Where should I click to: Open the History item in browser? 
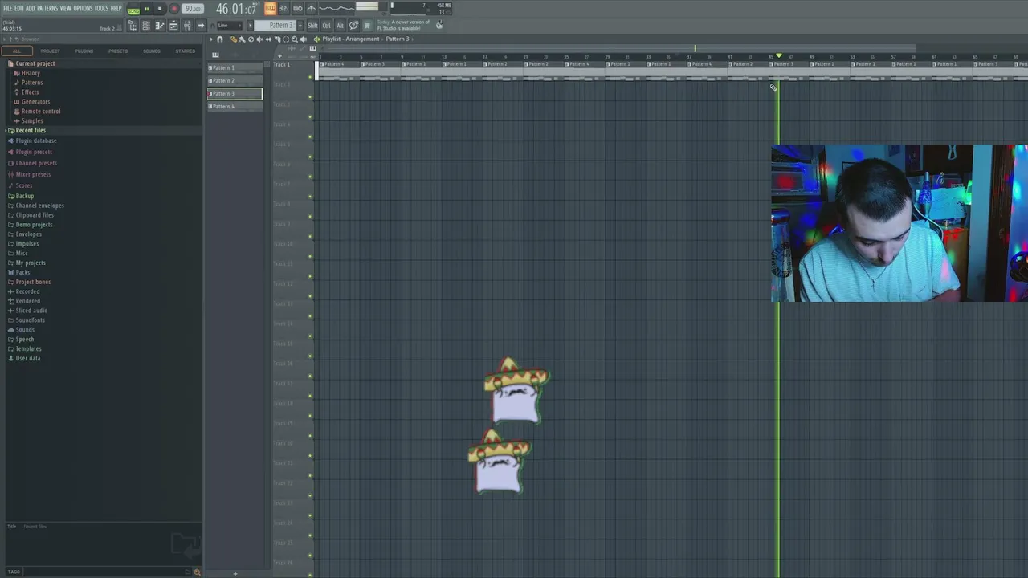pos(31,73)
